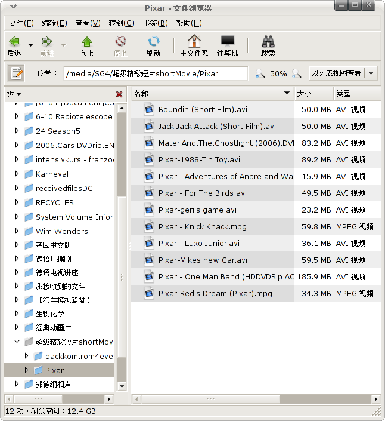Select Pixar-geri's game.avi file icon

point(149,210)
